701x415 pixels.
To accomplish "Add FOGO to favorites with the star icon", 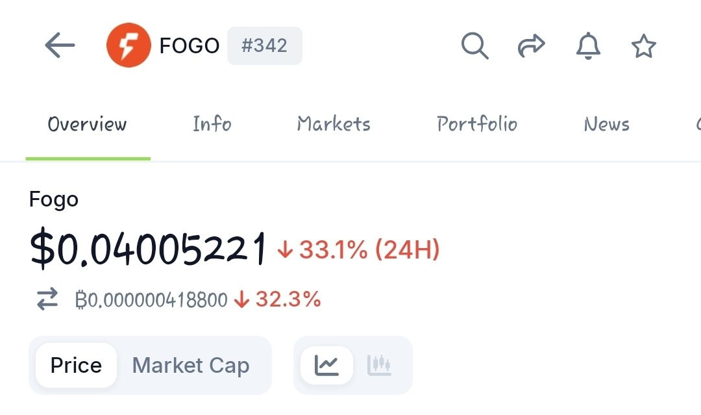I will [x=644, y=46].
